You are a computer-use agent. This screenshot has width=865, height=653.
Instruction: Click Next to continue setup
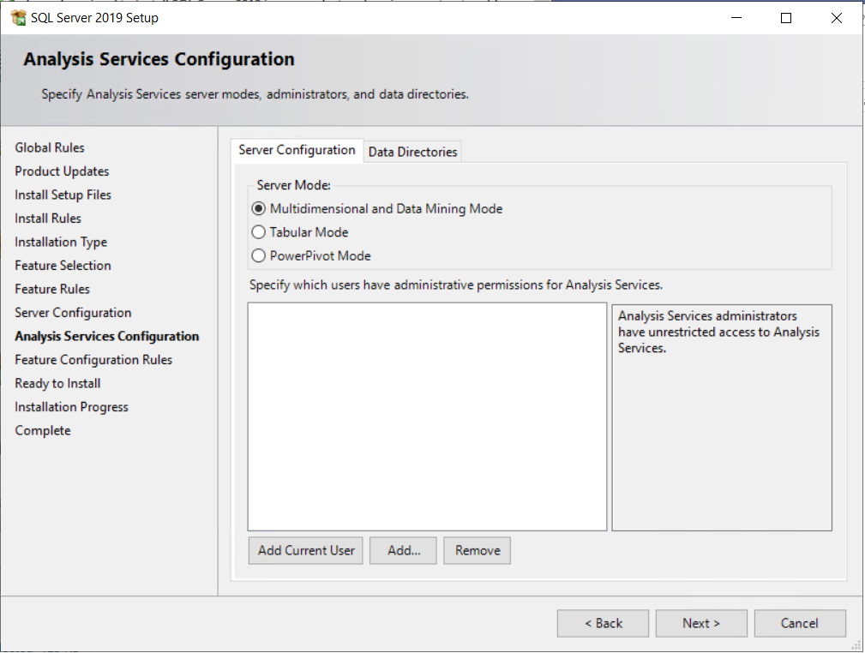point(701,623)
